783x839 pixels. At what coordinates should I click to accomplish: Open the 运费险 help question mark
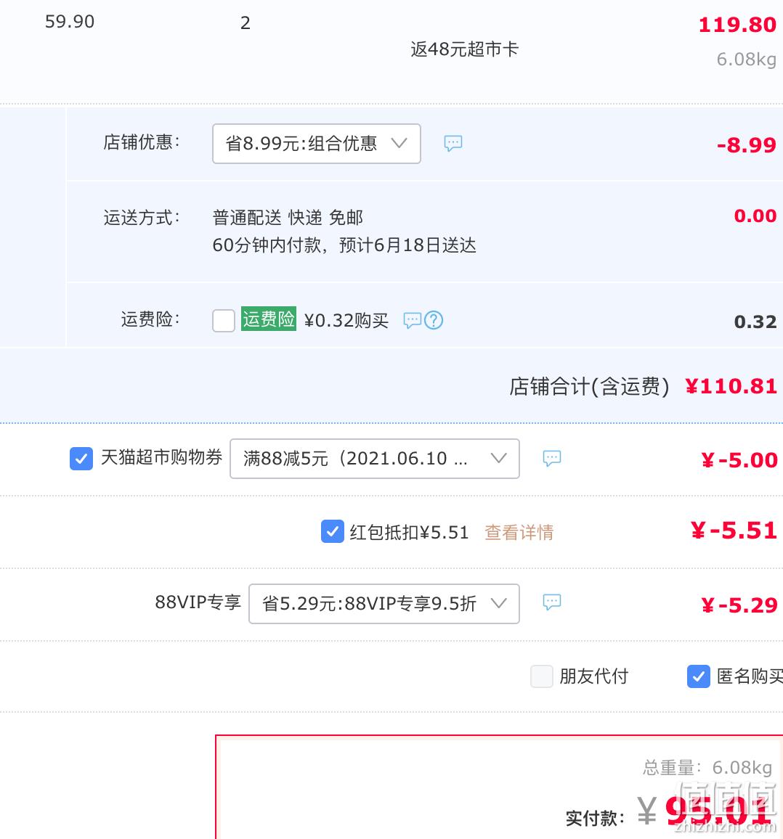[x=434, y=321]
